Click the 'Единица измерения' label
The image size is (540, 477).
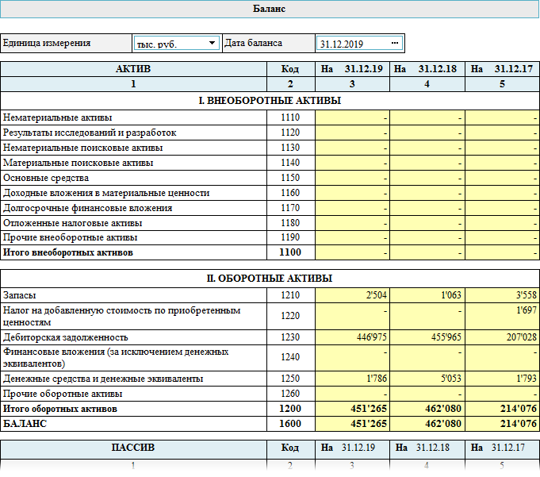47,43
